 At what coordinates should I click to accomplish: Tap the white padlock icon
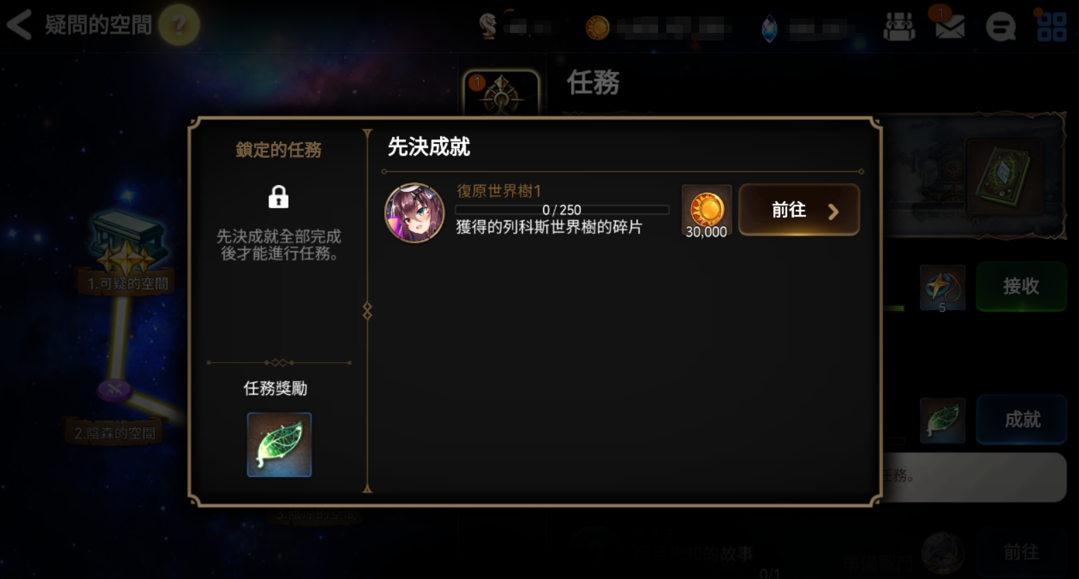278,197
